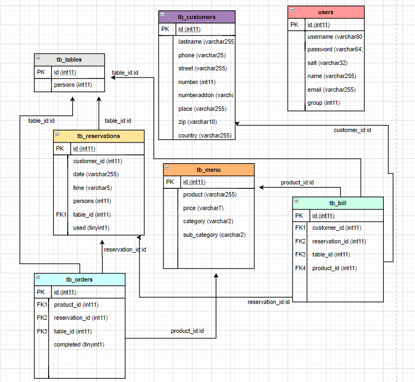Select the email (varchar255) field in users

pos(331,89)
